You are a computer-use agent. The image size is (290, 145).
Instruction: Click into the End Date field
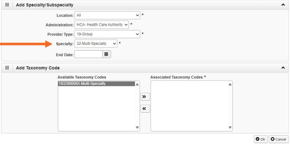tap(88, 54)
